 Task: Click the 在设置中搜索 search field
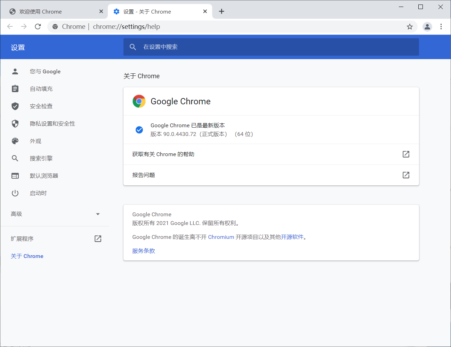[x=271, y=47]
